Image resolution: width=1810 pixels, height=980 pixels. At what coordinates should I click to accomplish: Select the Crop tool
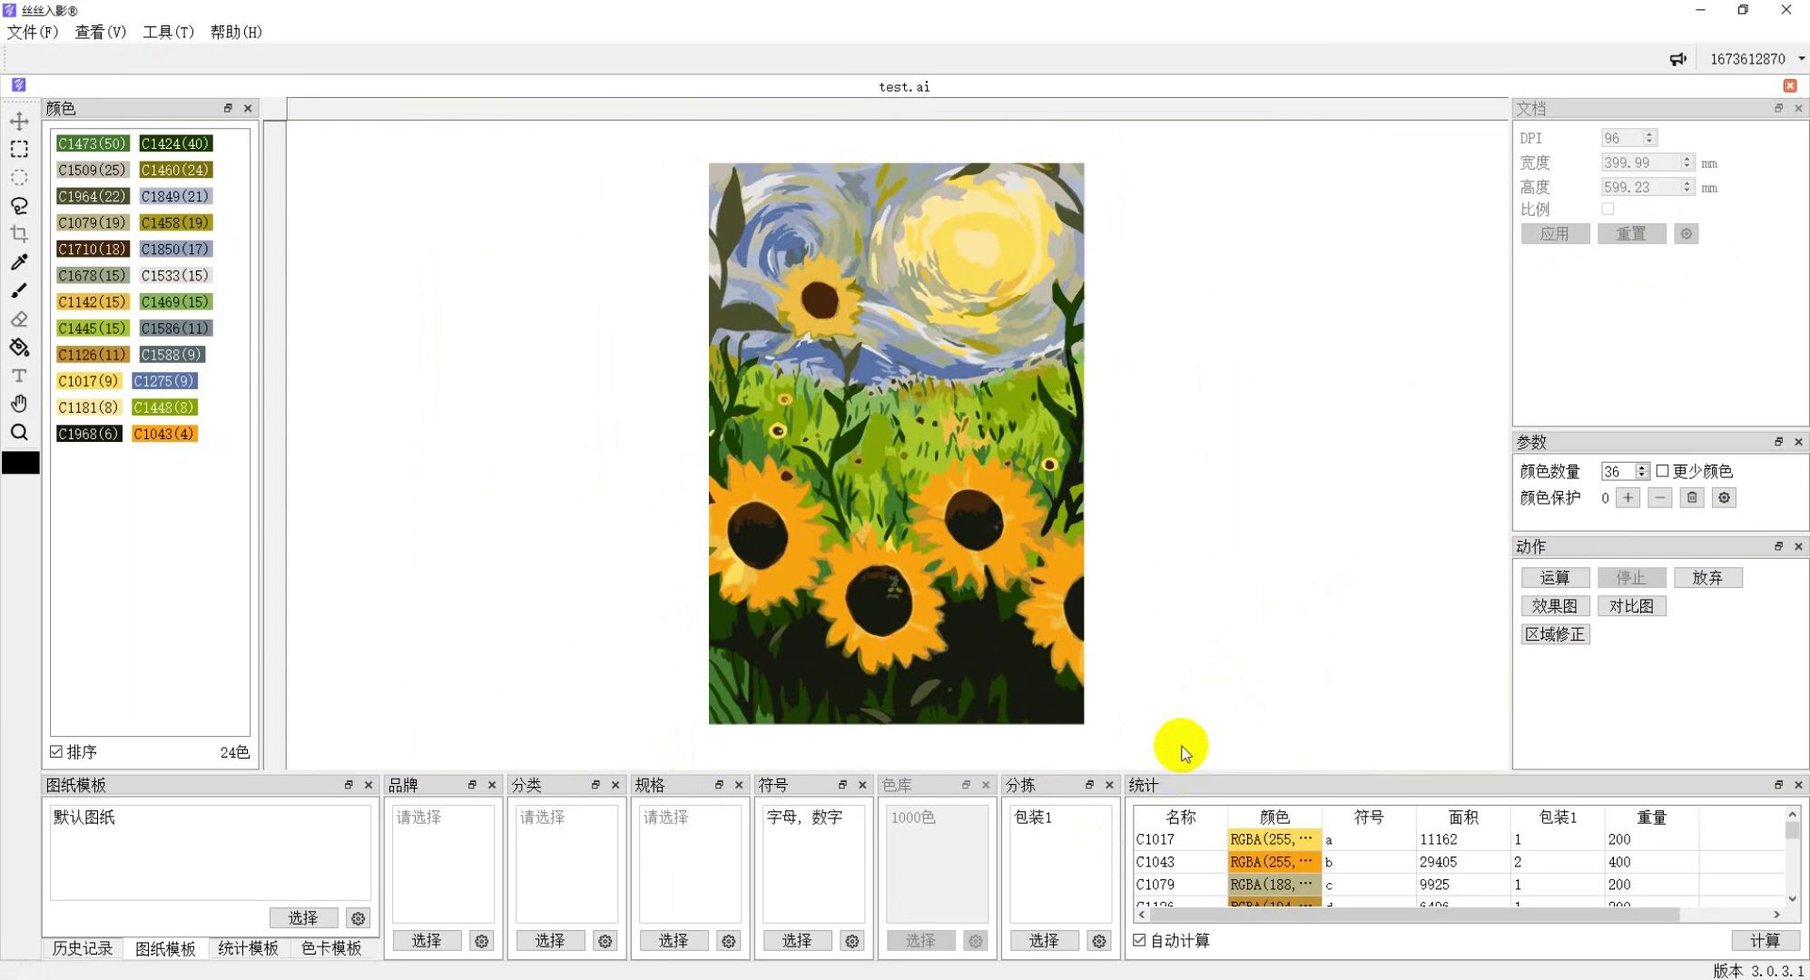pyautogui.click(x=19, y=233)
